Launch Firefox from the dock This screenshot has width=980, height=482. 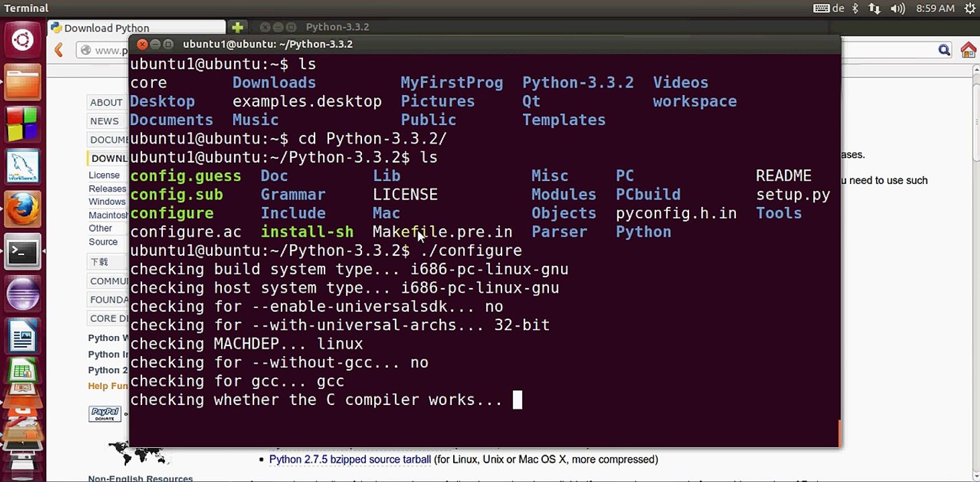(x=23, y=209)
